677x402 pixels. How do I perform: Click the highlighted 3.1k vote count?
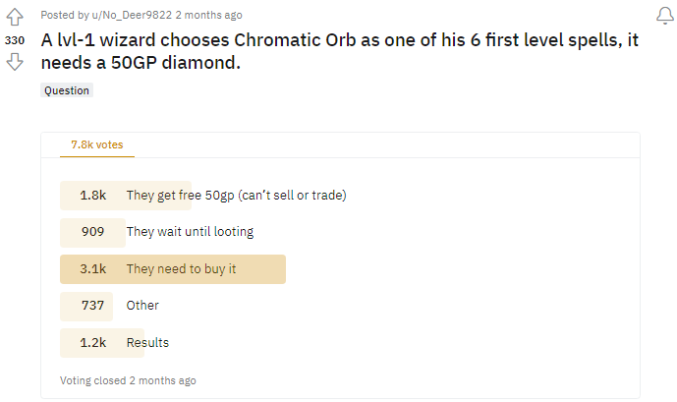click(x=93, y=269)
